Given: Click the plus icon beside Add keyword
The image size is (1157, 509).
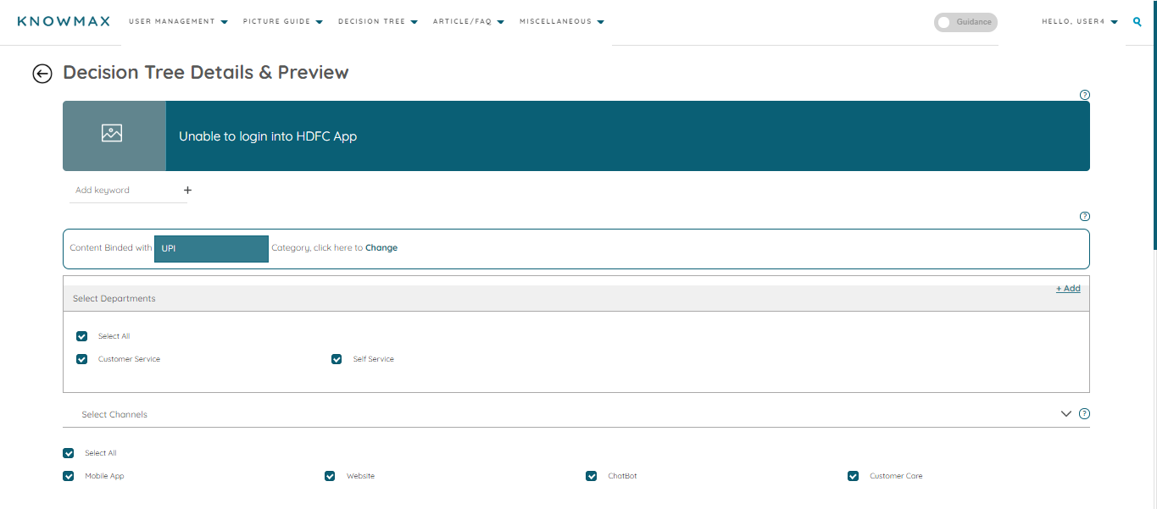Looking at the screenshot, I should (x=187, y=191).
